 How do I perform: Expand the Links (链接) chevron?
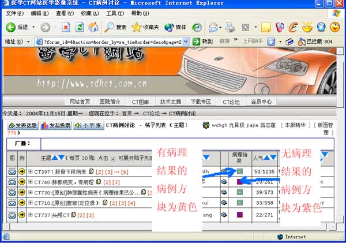point(236,39)
